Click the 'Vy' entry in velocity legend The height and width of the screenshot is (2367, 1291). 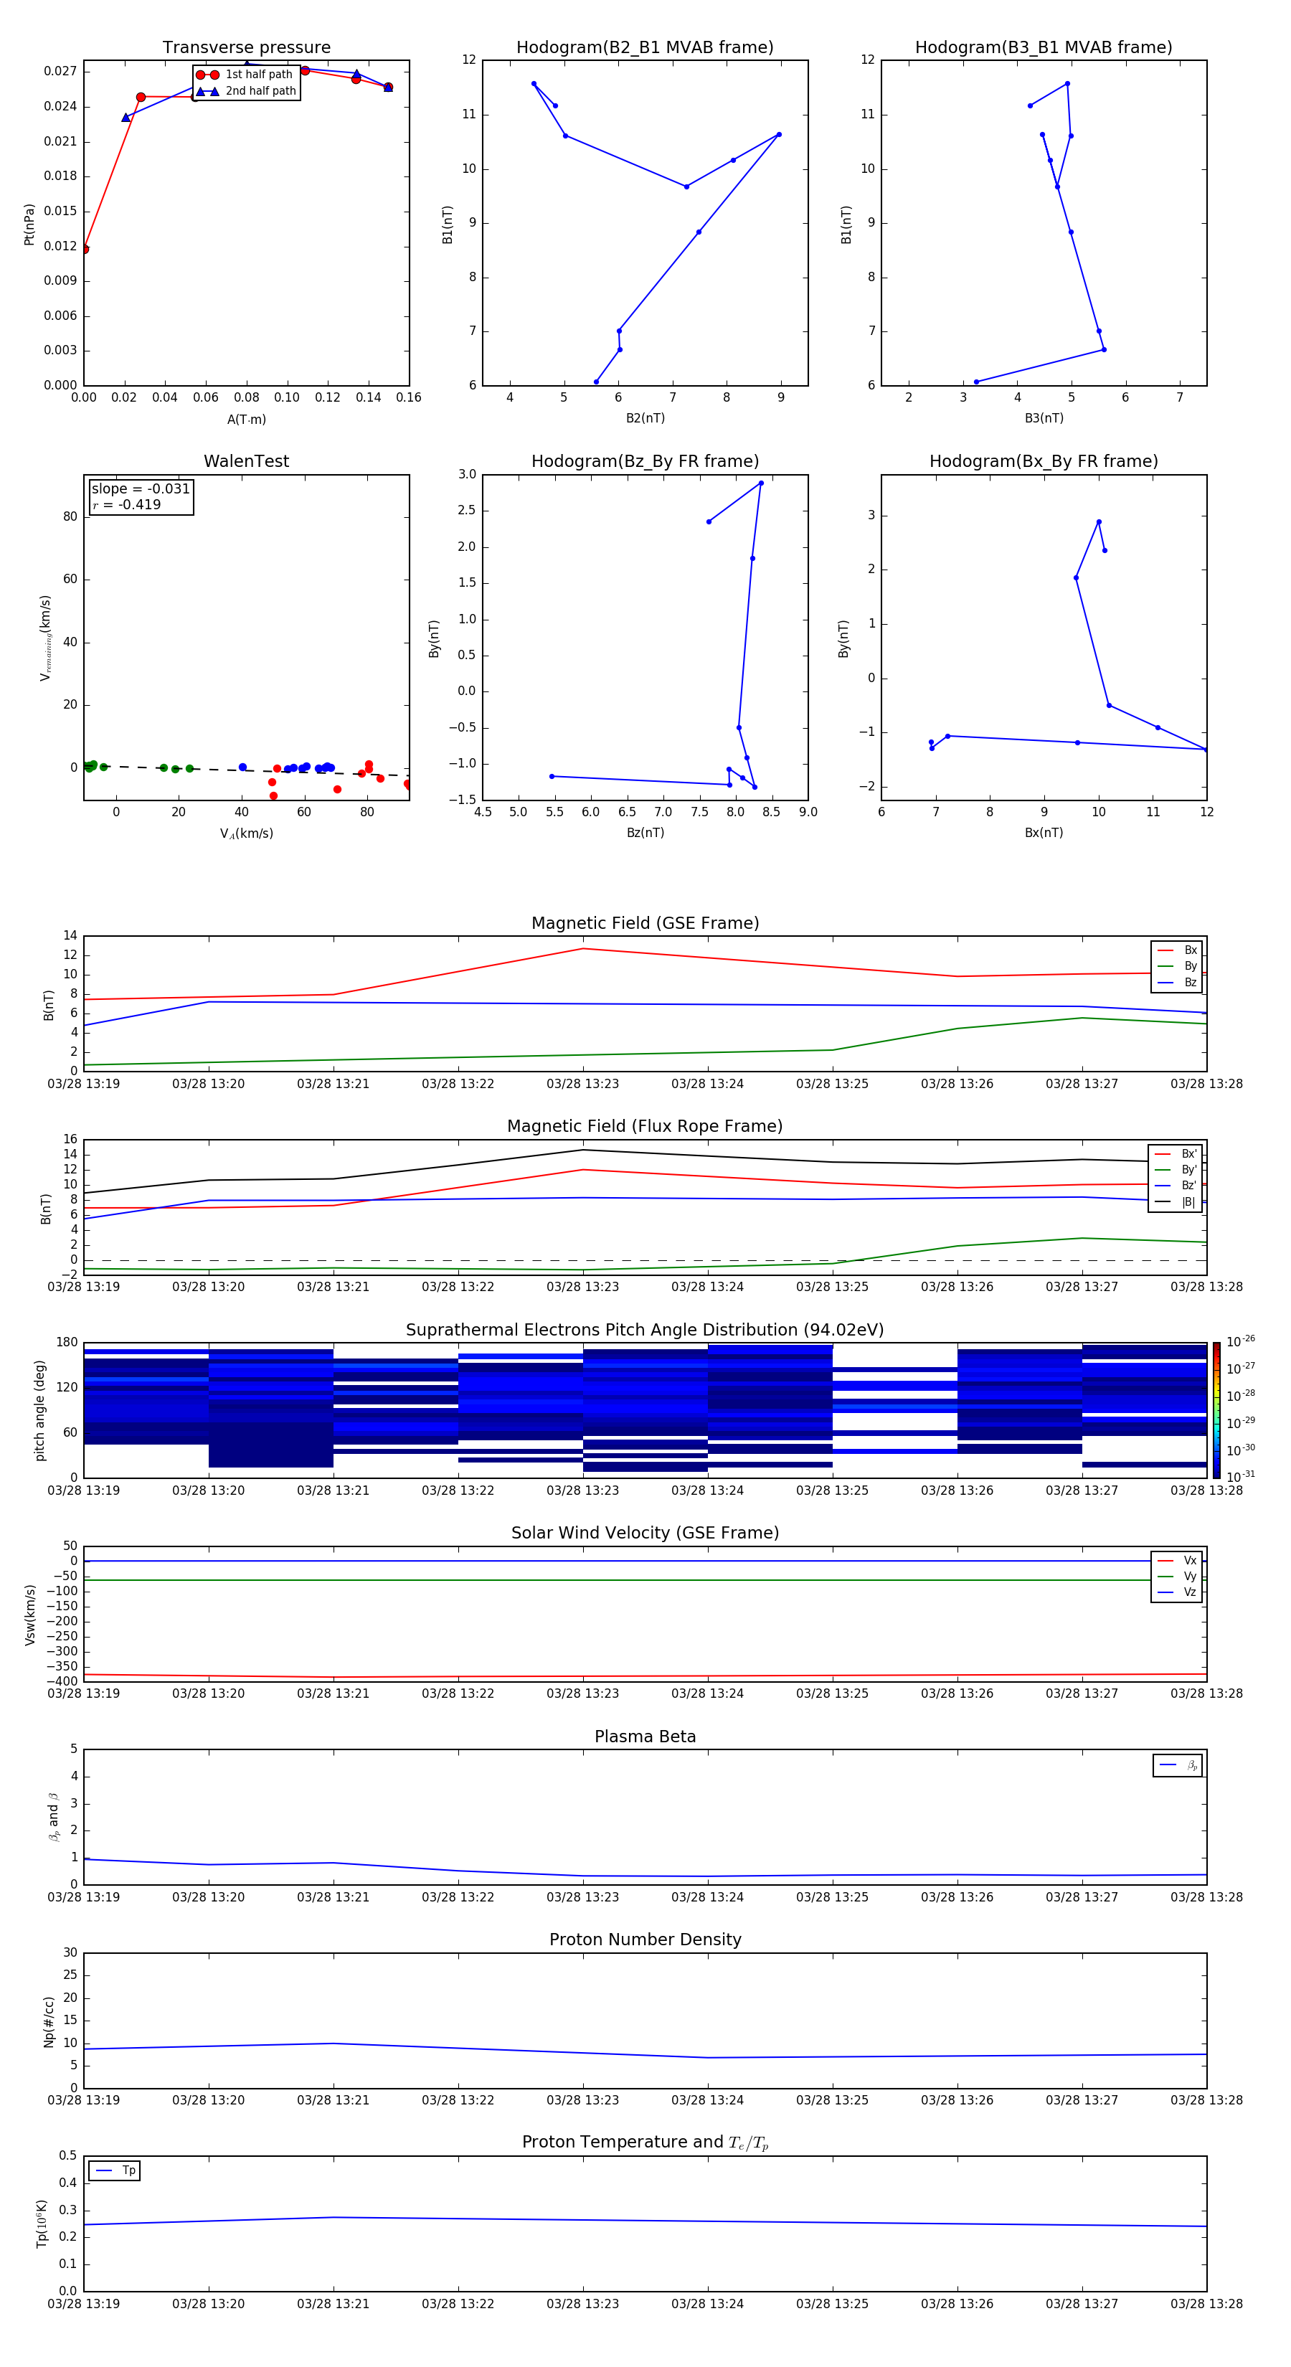tap(1177, 1576)
